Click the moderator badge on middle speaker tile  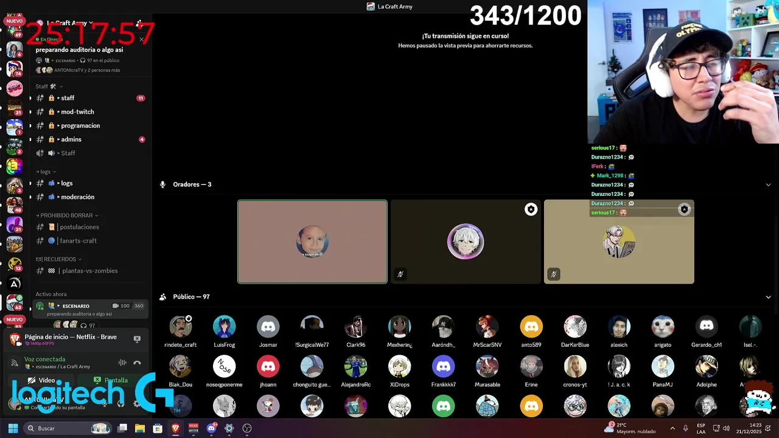coord(531,209)
